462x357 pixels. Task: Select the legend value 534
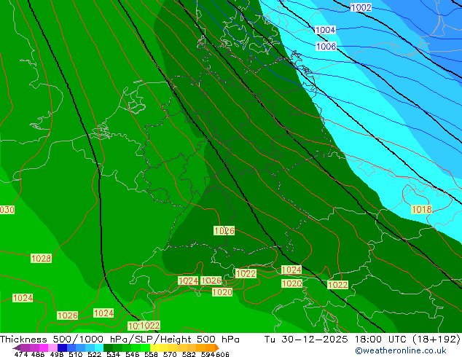coord(113,354)
